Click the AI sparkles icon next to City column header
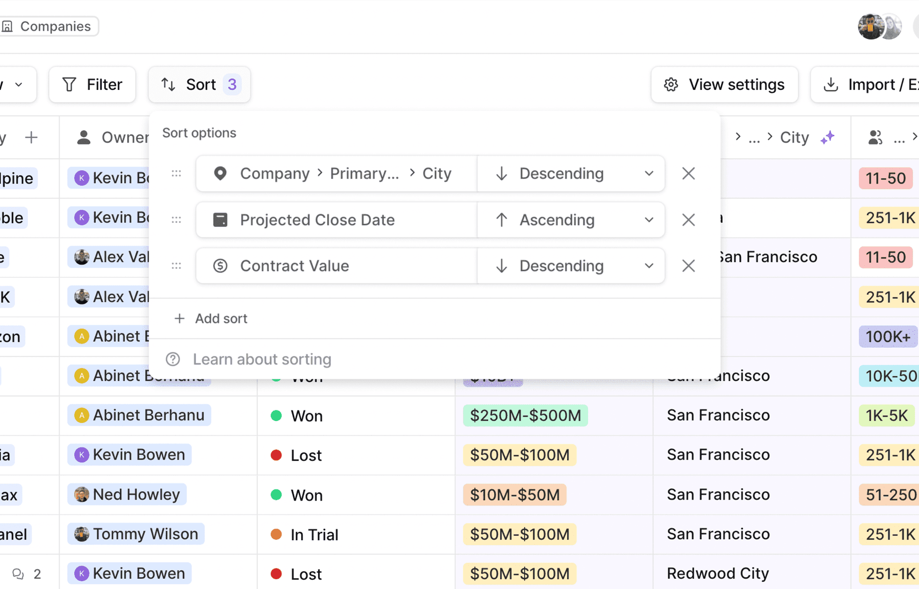The width and height of the screenshot is (919, 589). (828, 137)
